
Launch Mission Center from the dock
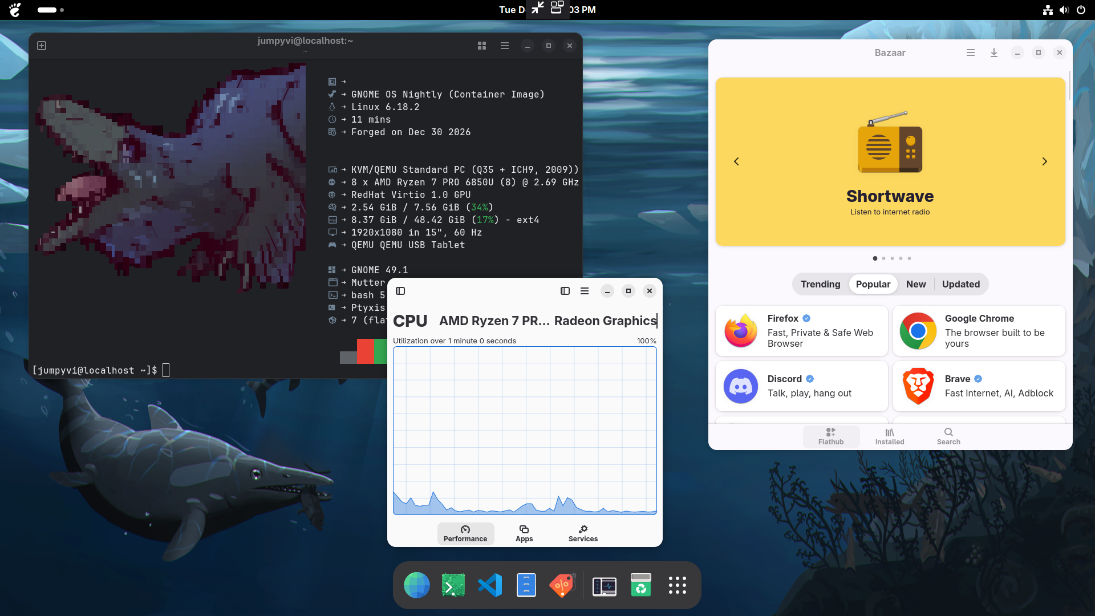[x=604, y=585]
